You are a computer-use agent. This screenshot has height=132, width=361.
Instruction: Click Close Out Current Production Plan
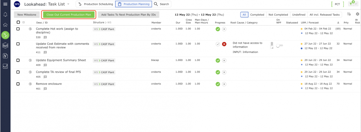point(69,14)
